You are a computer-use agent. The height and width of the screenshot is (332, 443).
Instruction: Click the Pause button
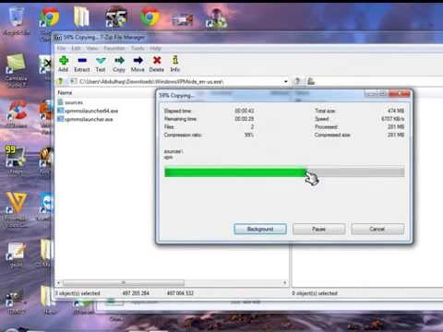click(318, 229)
